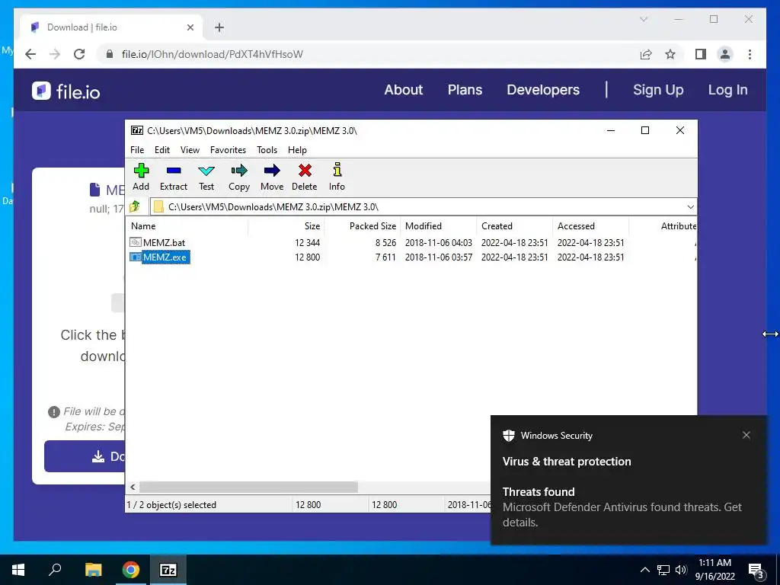The width and height of the screenshot is (780, 585).
Task: Run the Test archive icon
Action: click(206, 171)
